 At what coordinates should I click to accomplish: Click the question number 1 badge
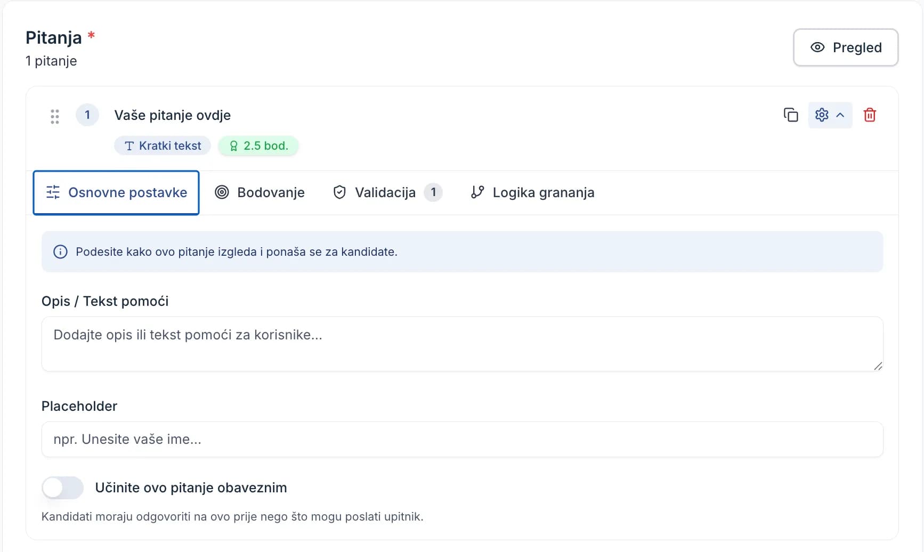click(x=87, y=115)
